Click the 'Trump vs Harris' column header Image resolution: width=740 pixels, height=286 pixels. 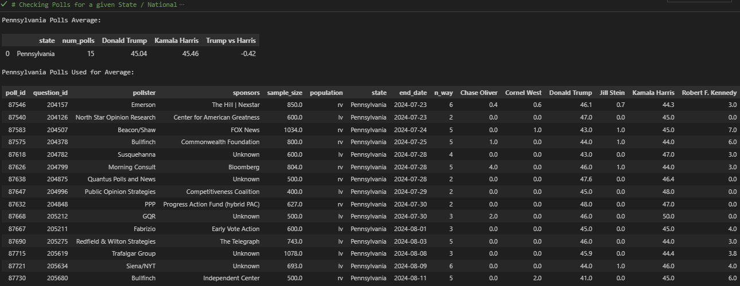point(231,41)
